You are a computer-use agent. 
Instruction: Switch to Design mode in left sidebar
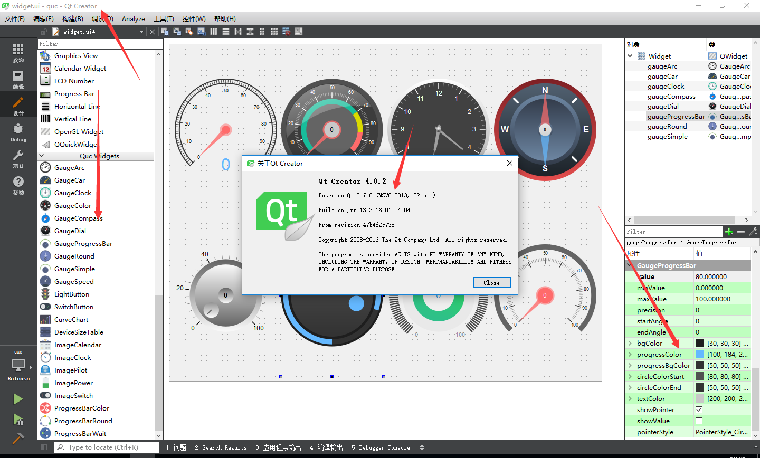pos(18,105)
